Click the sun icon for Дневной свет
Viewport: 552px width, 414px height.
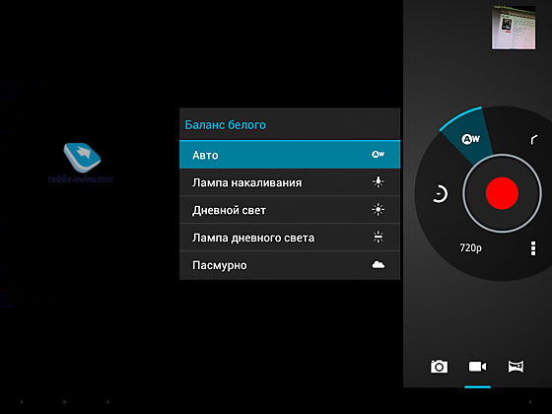(x=379, y=209)
